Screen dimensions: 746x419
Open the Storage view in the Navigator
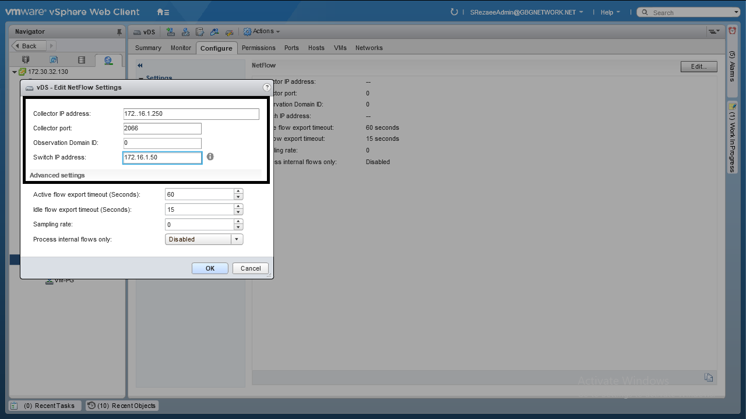[82, 60]
